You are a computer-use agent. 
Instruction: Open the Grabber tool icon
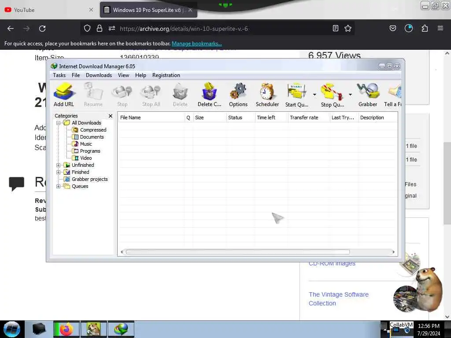pyautogui.click(x=368, y=94)
